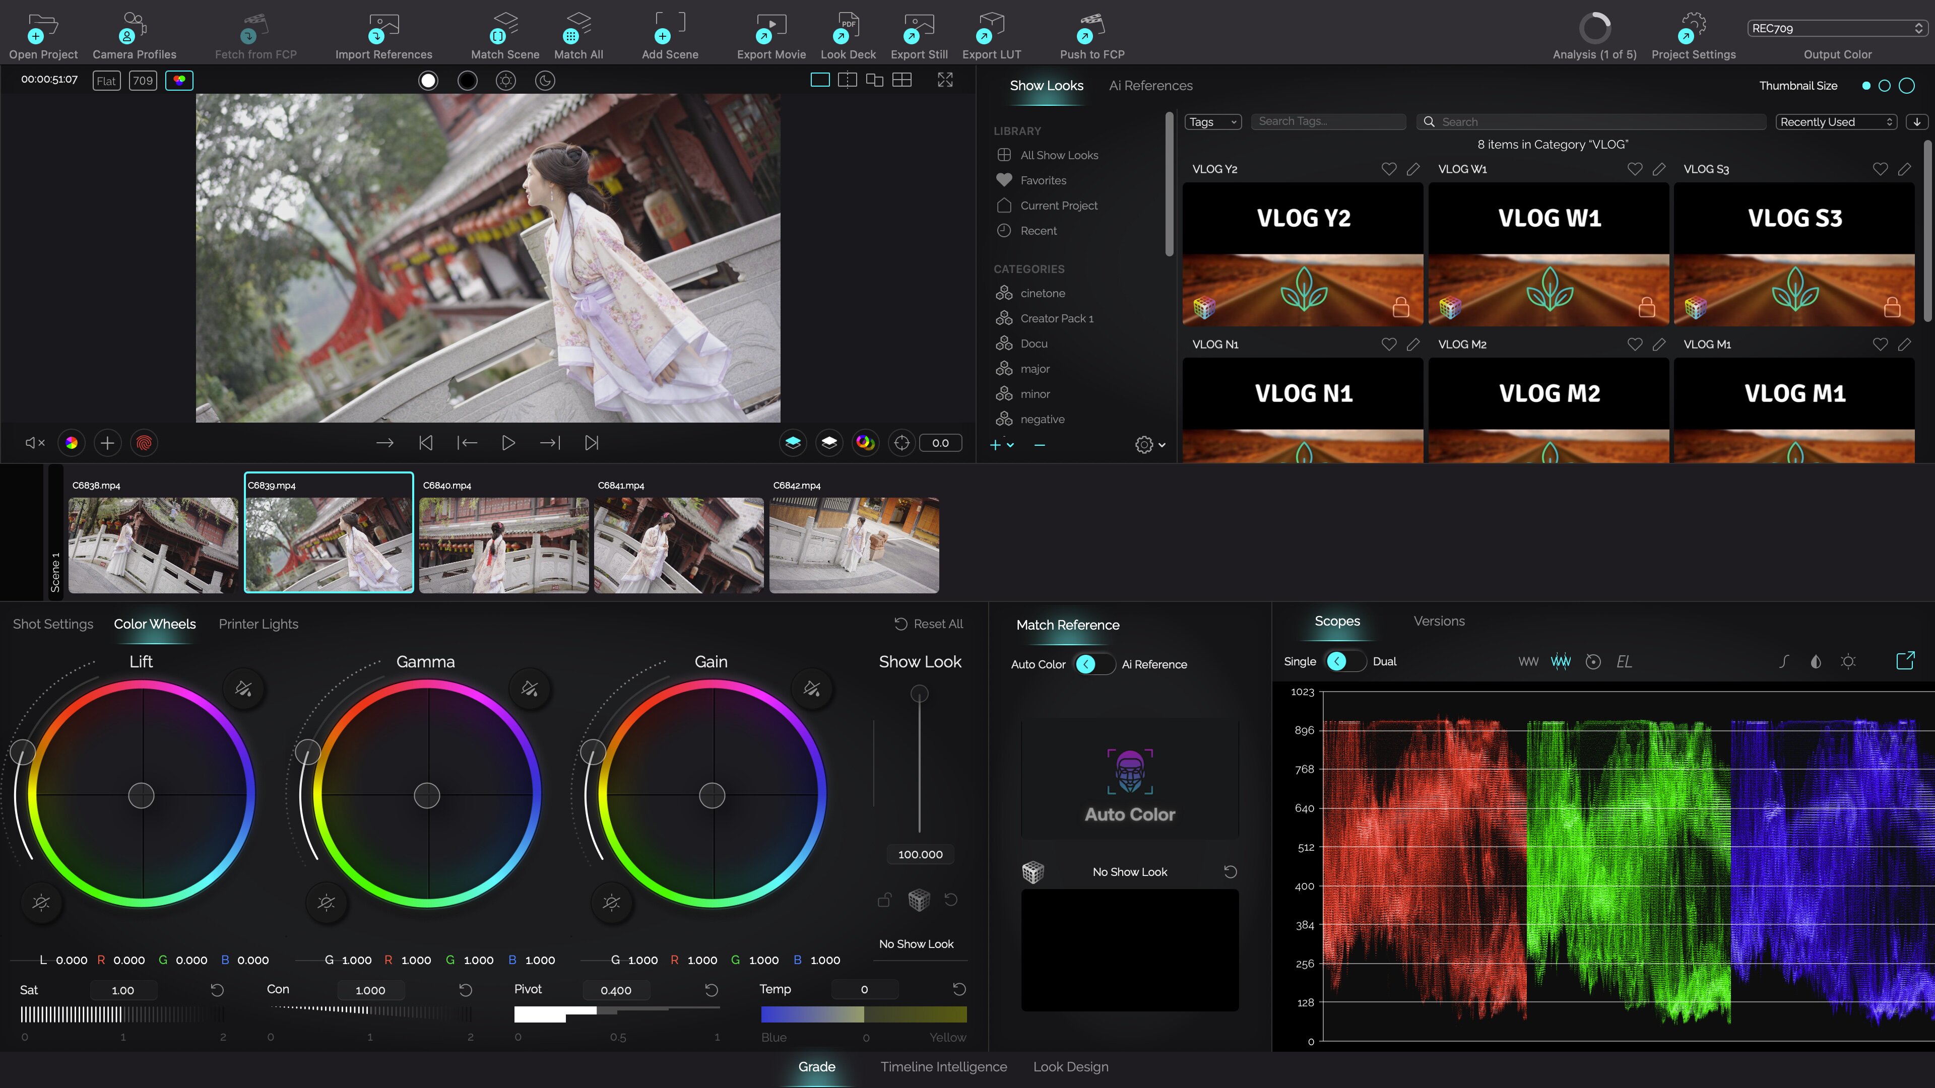Open the Ai References tab
Image resolution: width=1935 pixels, height=1088 pixels.
[1150, 86]
